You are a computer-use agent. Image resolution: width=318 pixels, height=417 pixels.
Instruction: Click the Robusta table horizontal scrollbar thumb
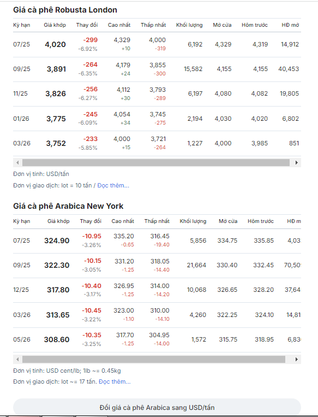click(156, 162)
